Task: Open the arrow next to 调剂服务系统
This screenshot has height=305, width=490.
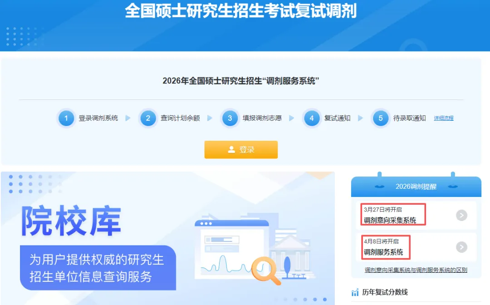Action: pos(461,247)
